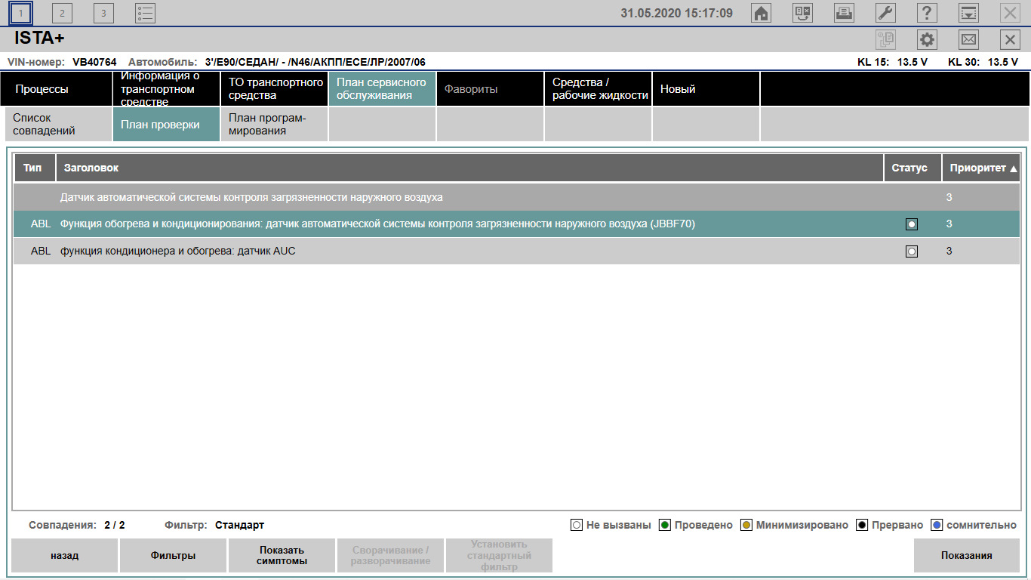Viewport: 1031px width, 580px height.
Task: Open the operations list icon
Action: pos(145,13)
